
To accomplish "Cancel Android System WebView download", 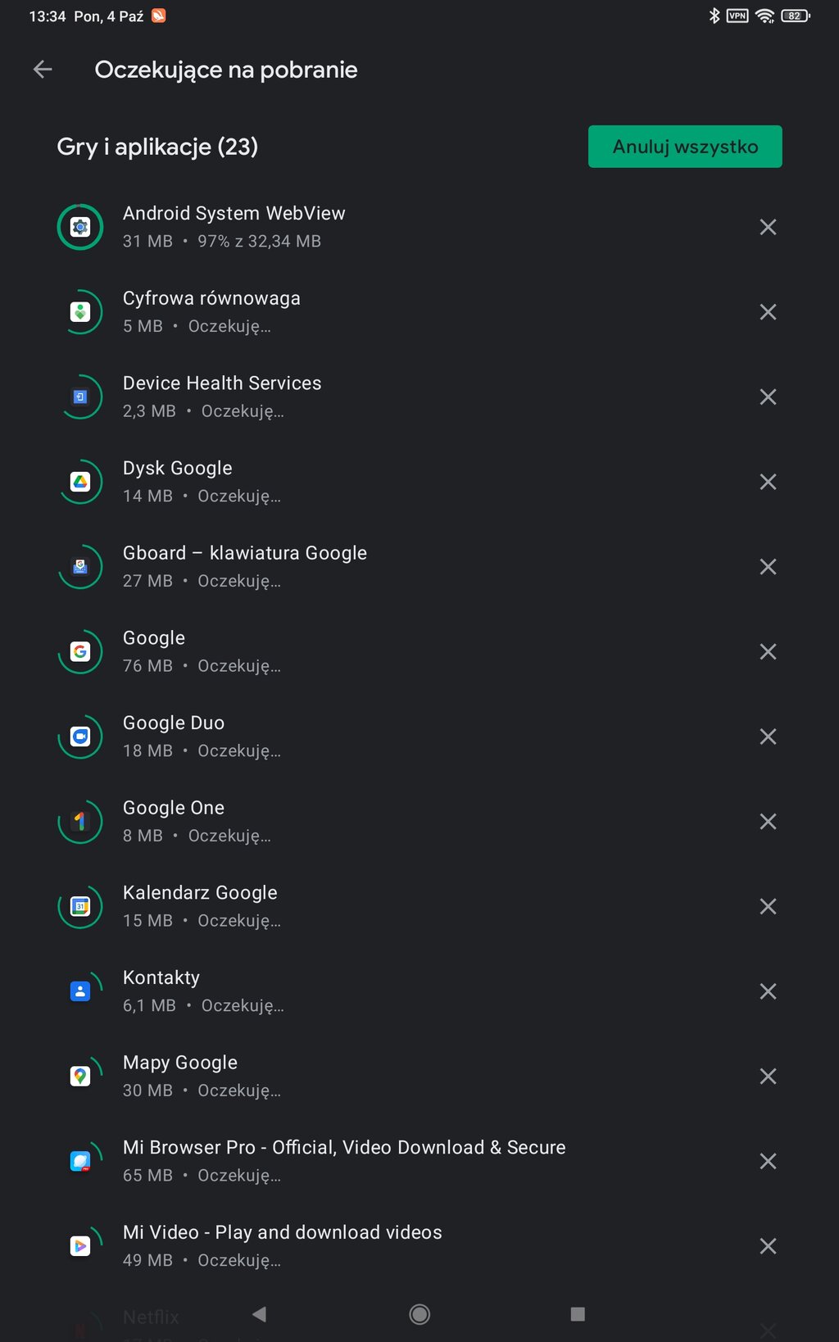I will point(768,227).
